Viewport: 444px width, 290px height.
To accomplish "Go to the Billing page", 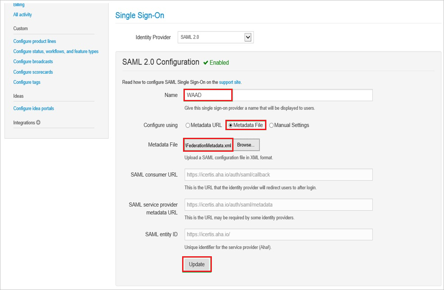I will [18, 4].
